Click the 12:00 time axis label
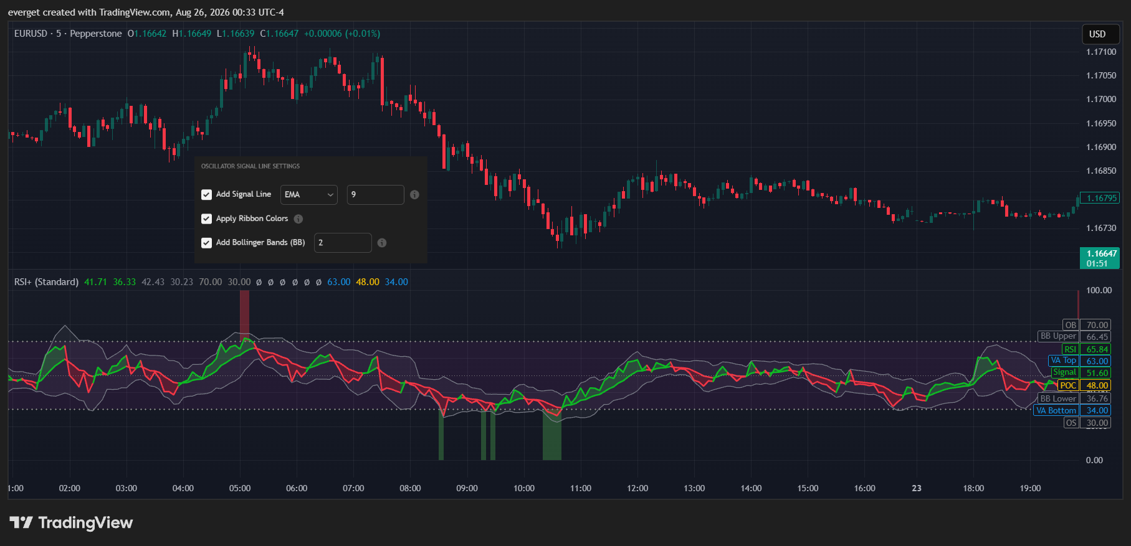The image size is (1131, 546). (x=637, y=488)
